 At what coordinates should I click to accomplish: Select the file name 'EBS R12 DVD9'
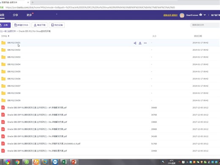point(14,100)
